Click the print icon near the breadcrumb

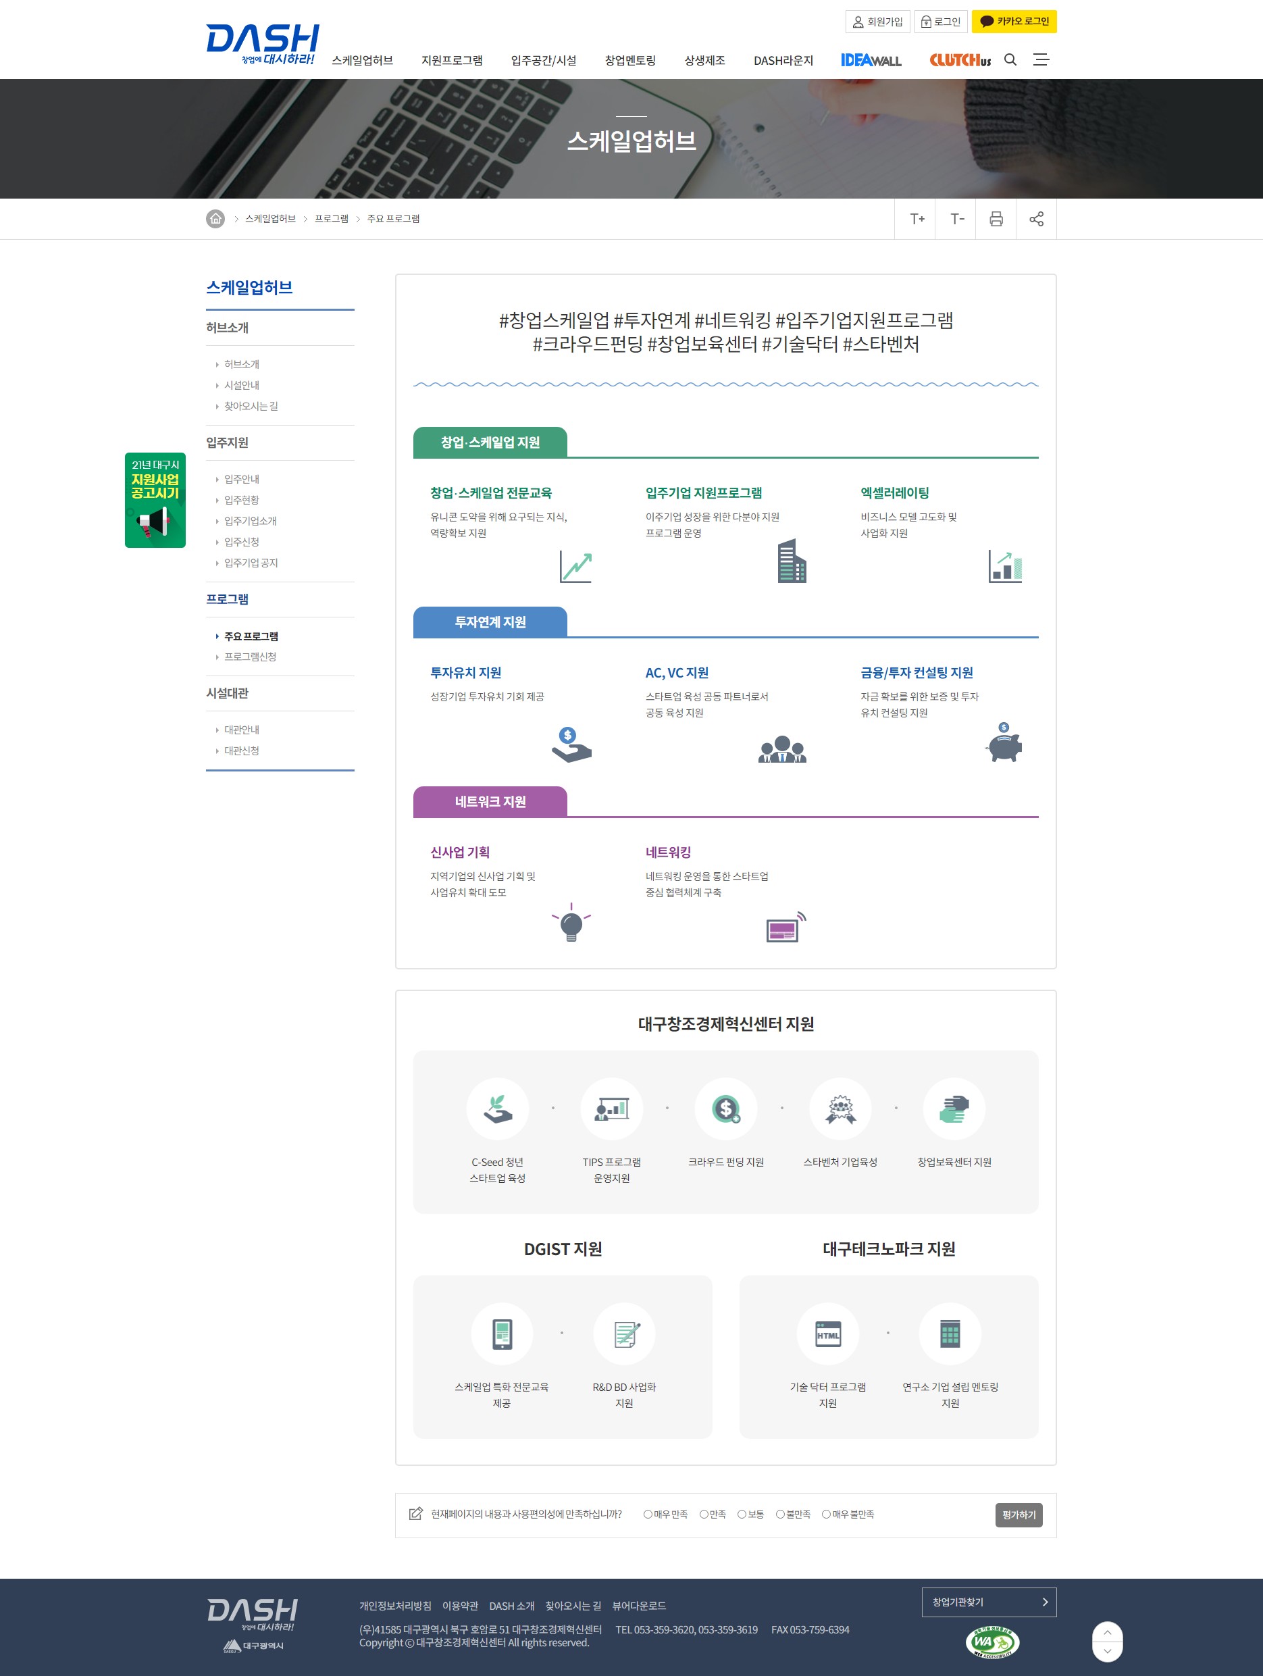(x=996, y=219)
